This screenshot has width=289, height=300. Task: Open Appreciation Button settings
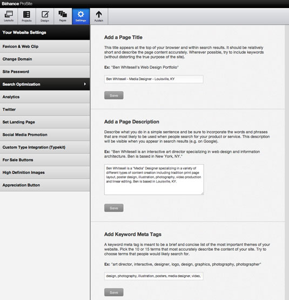[x=45, y=185]
